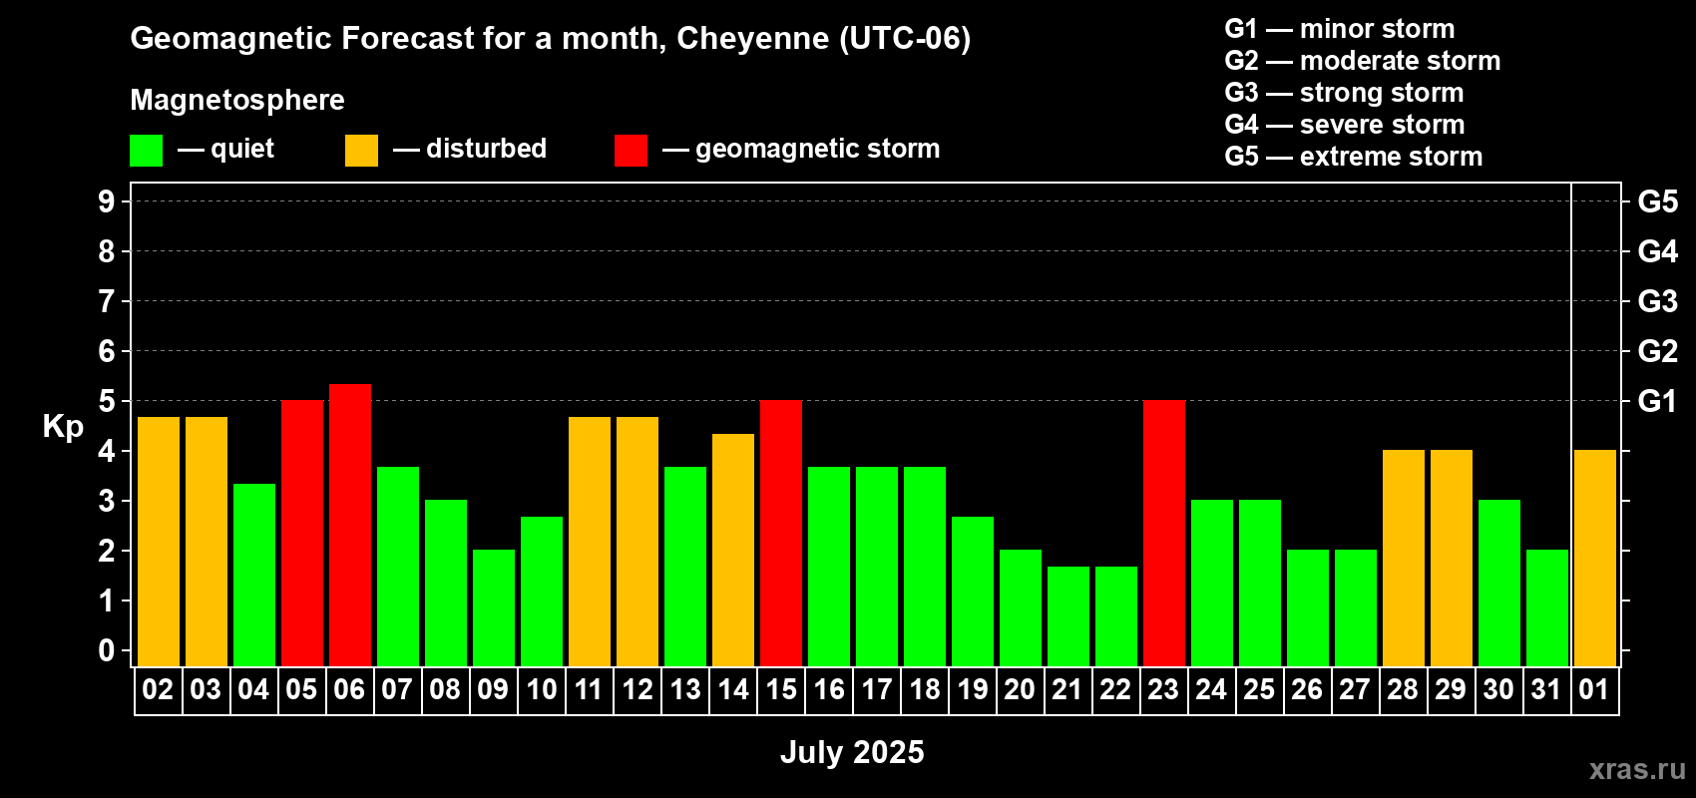Select the green bar for July 09
Screen dimensions: 1696x798
(x=494, y=608)
